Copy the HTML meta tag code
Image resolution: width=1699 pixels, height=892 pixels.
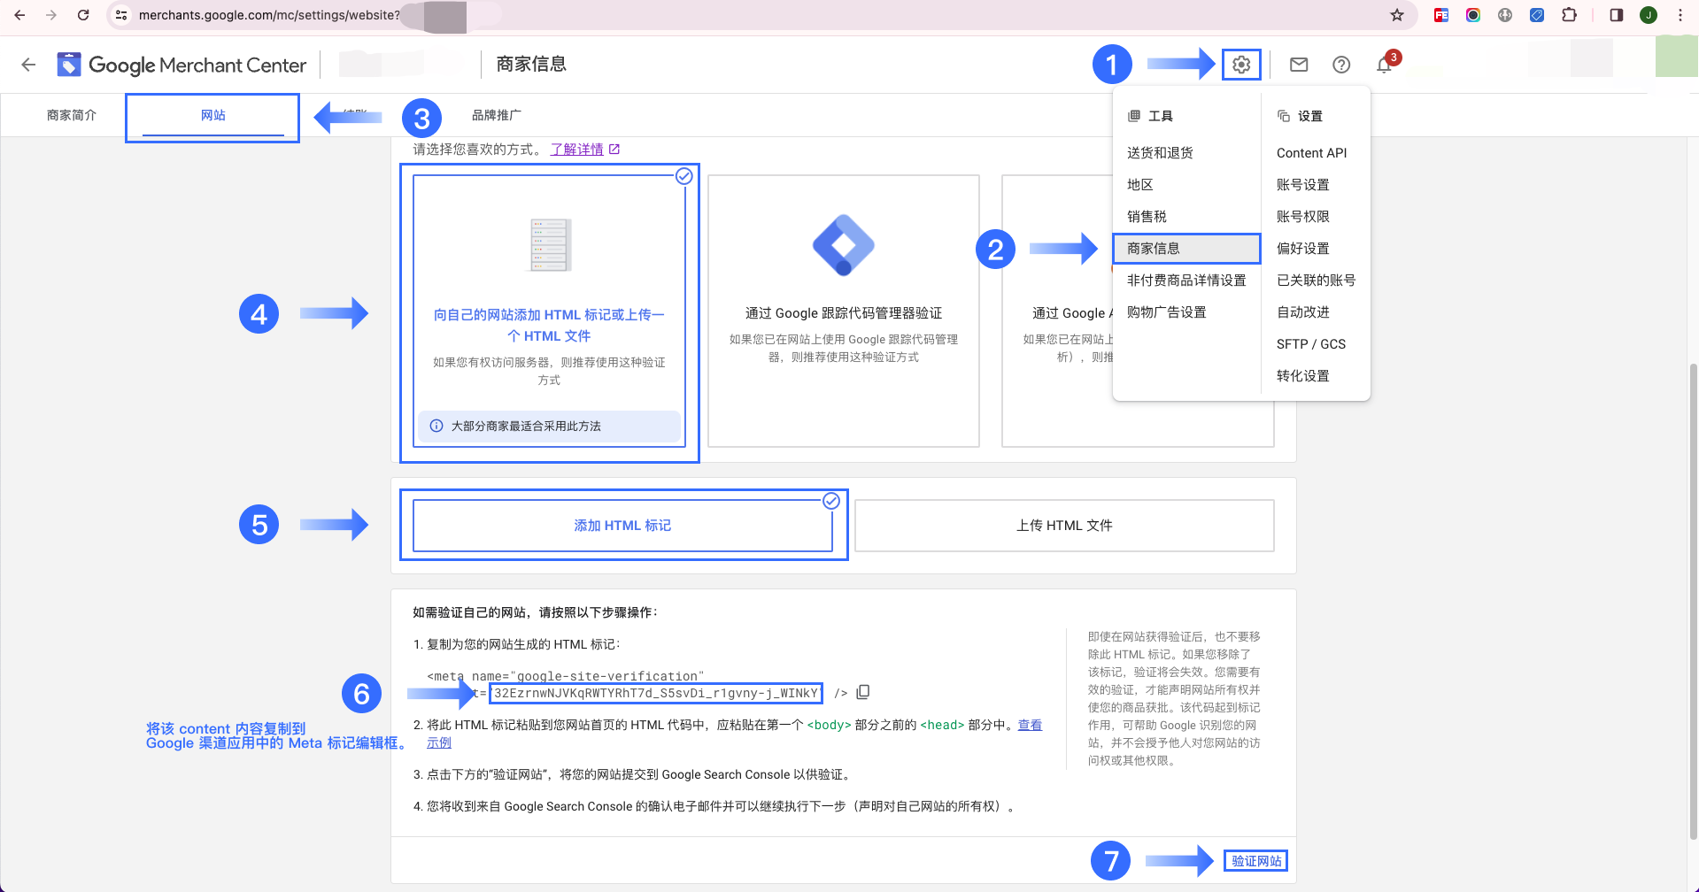(x=863, y=692)
